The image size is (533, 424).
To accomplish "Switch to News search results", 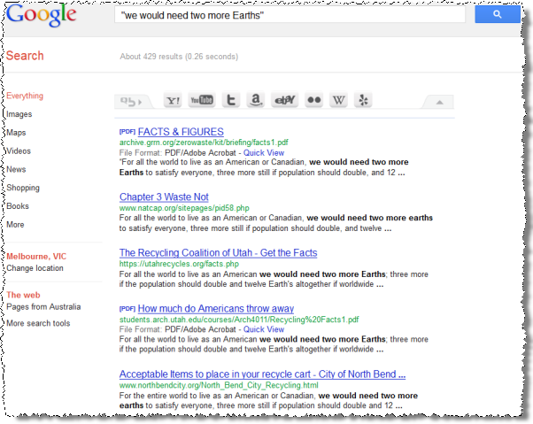I will [x=16, y=169].
